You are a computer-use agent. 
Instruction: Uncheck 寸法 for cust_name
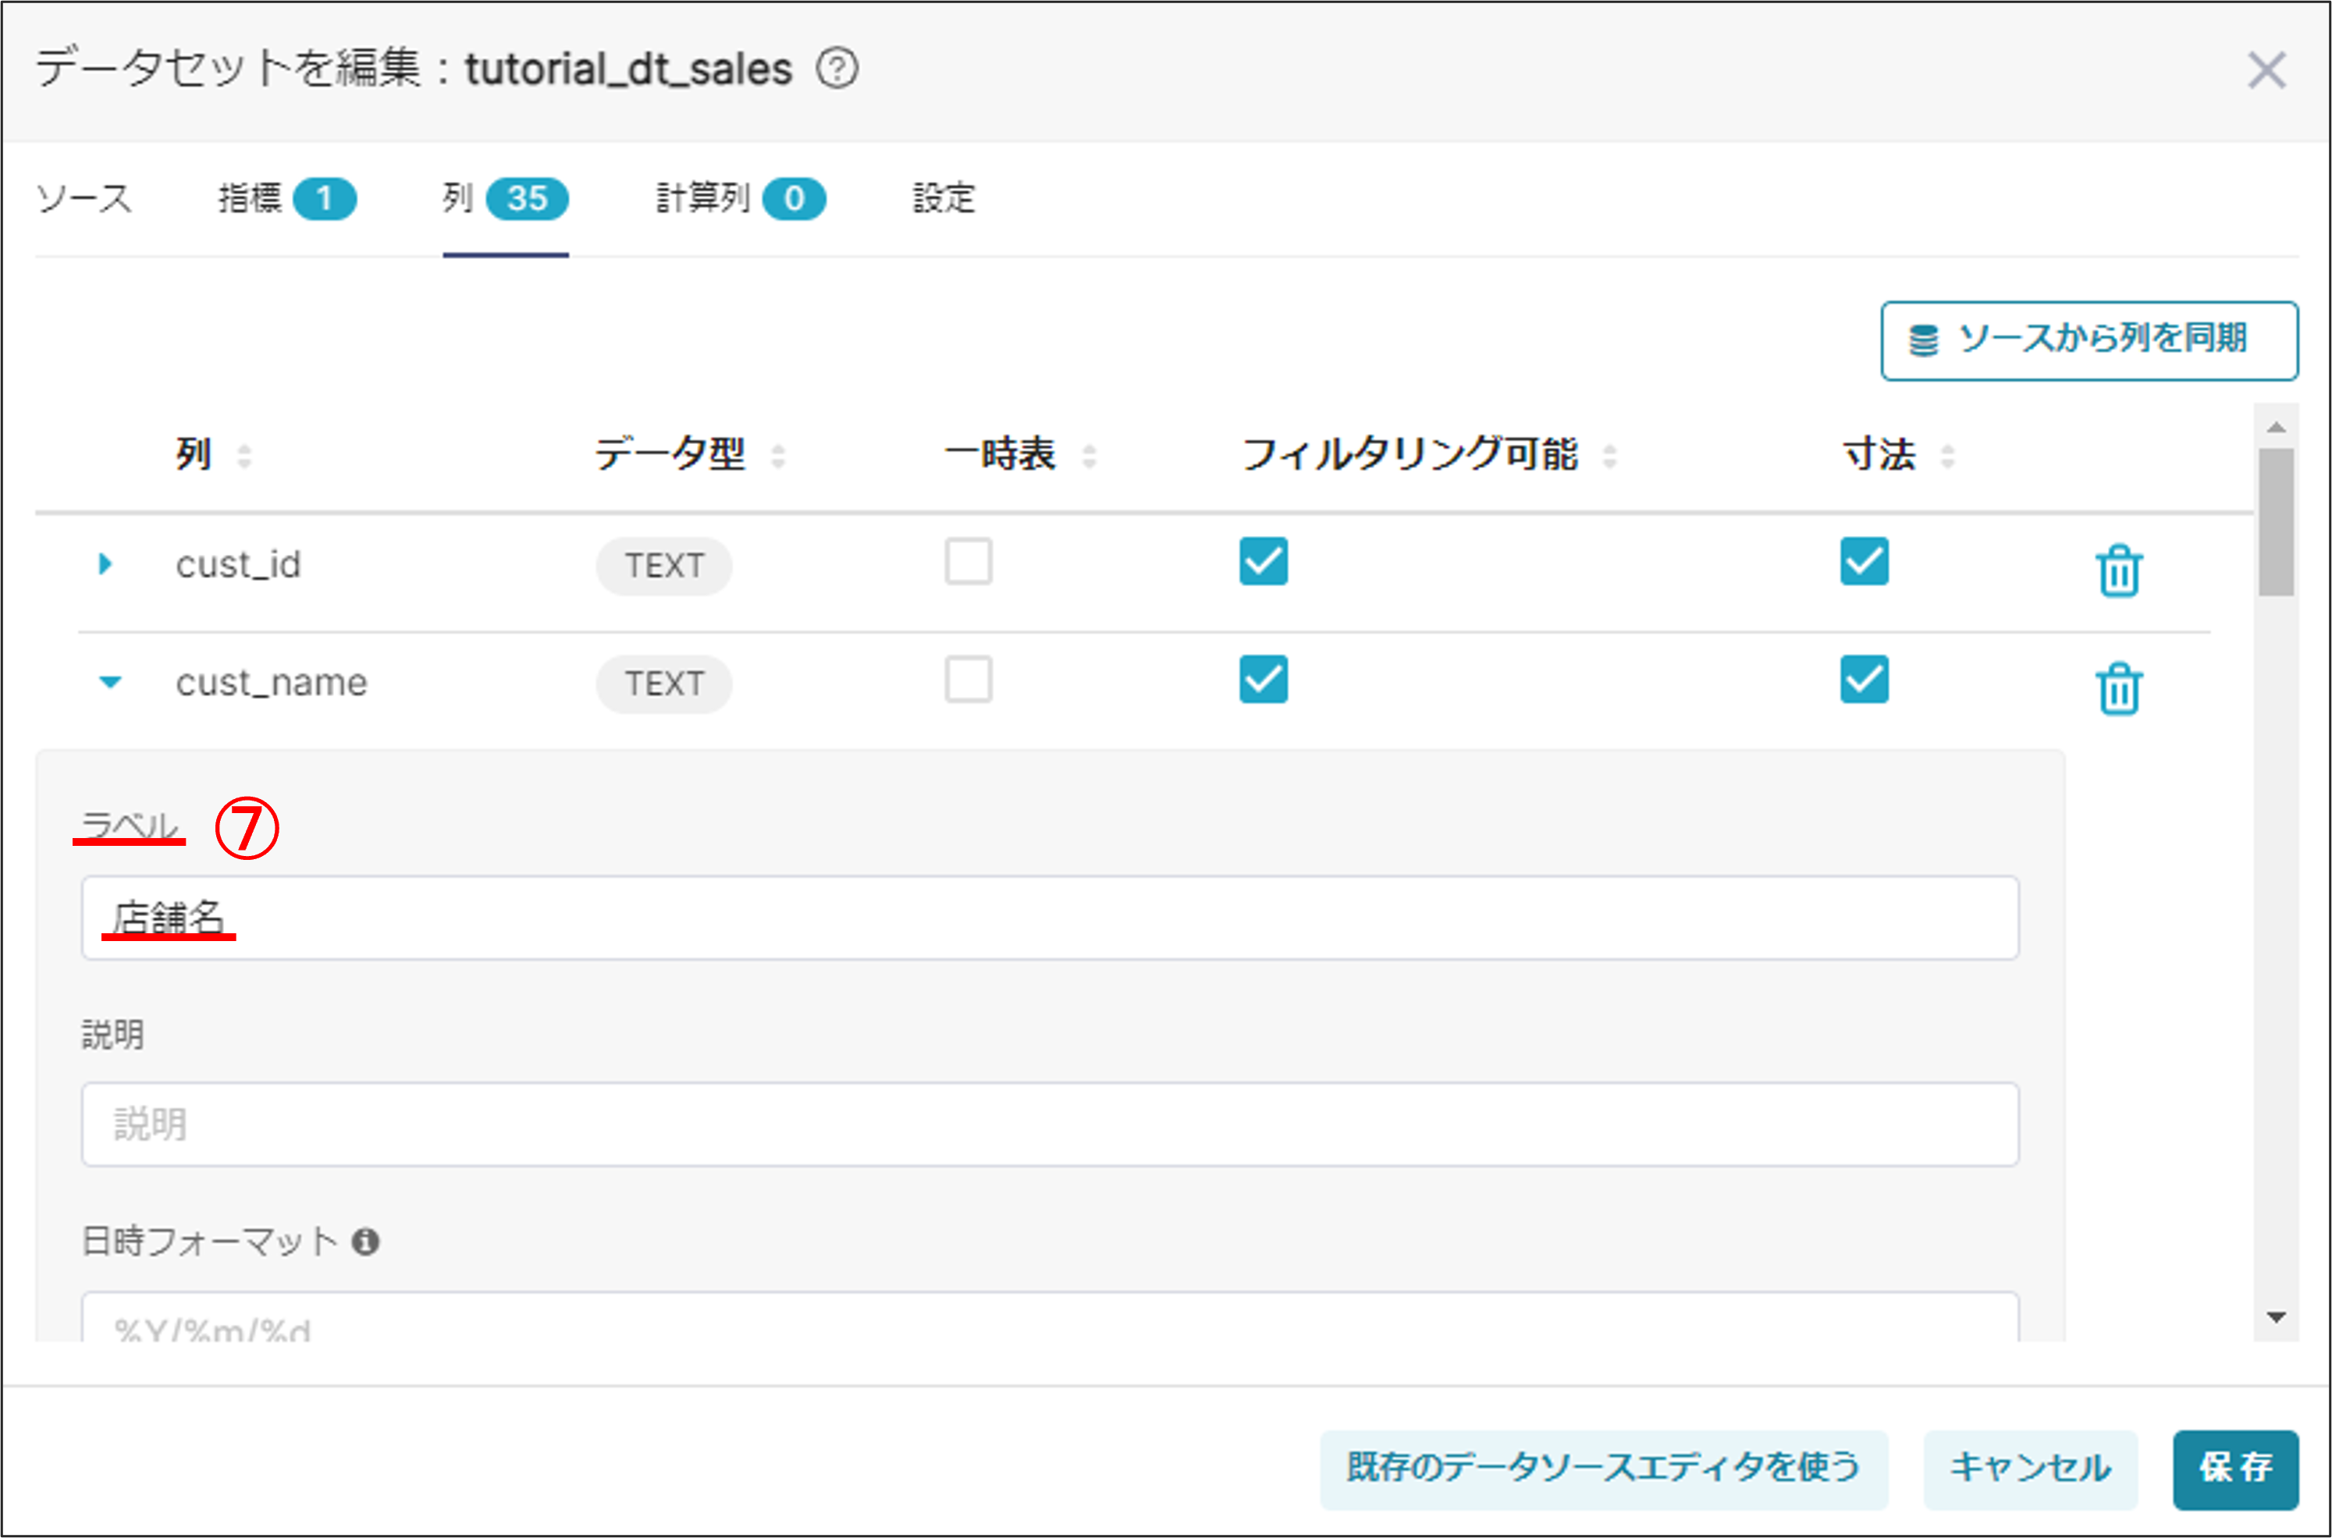click(1864, 680)
